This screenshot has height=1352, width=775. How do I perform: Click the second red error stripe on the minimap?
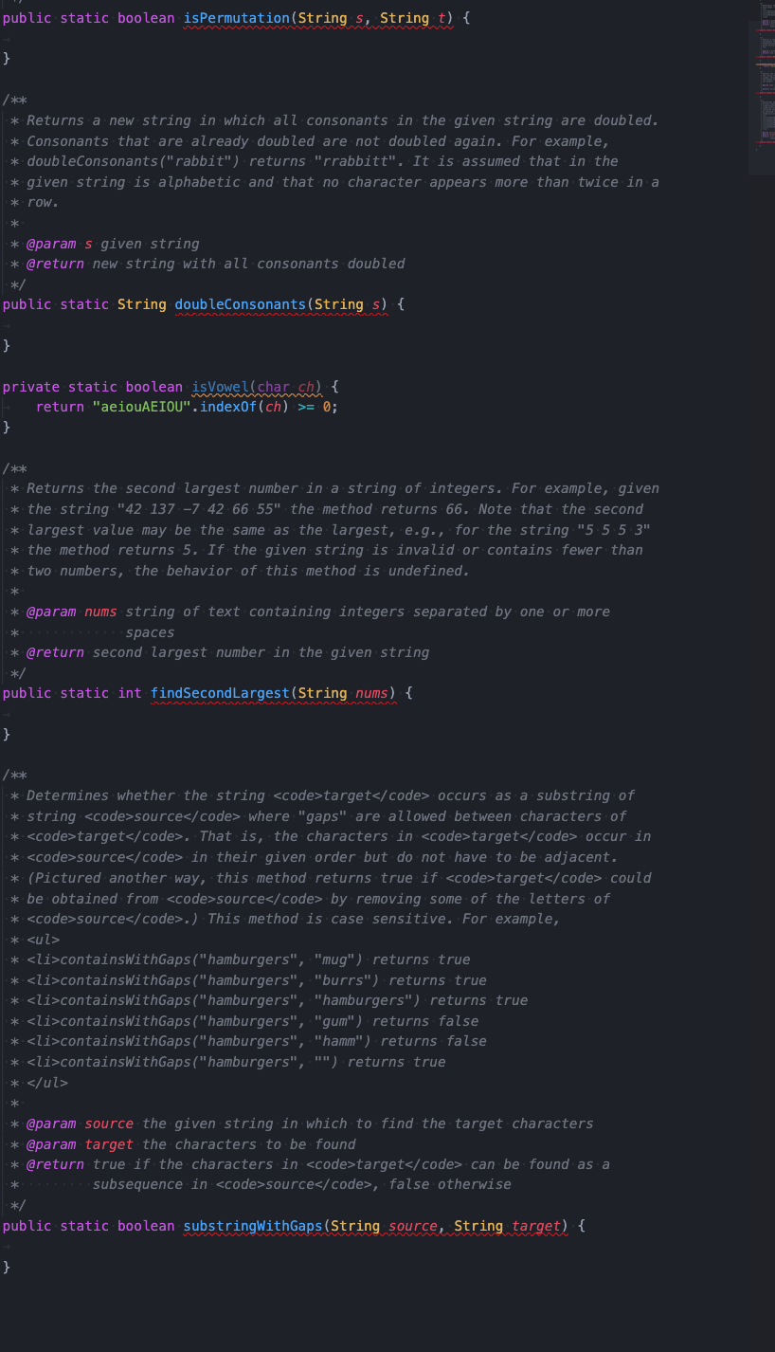click(x=764, y=57)
